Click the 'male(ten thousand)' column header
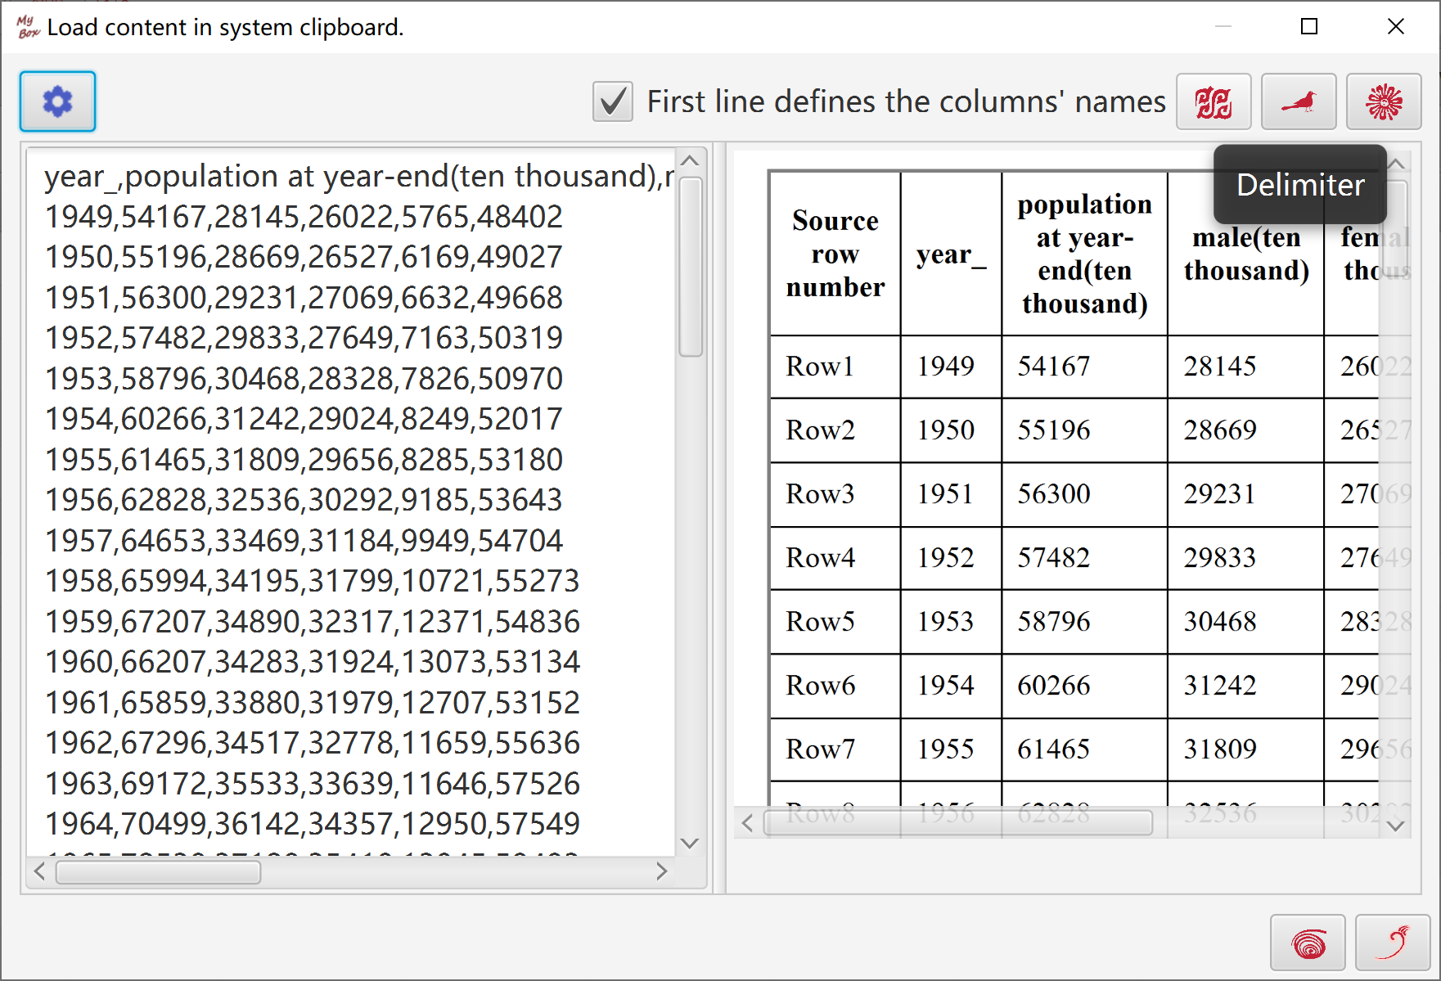Viewport: 1441px width, 981px height. pos(1245,254)
